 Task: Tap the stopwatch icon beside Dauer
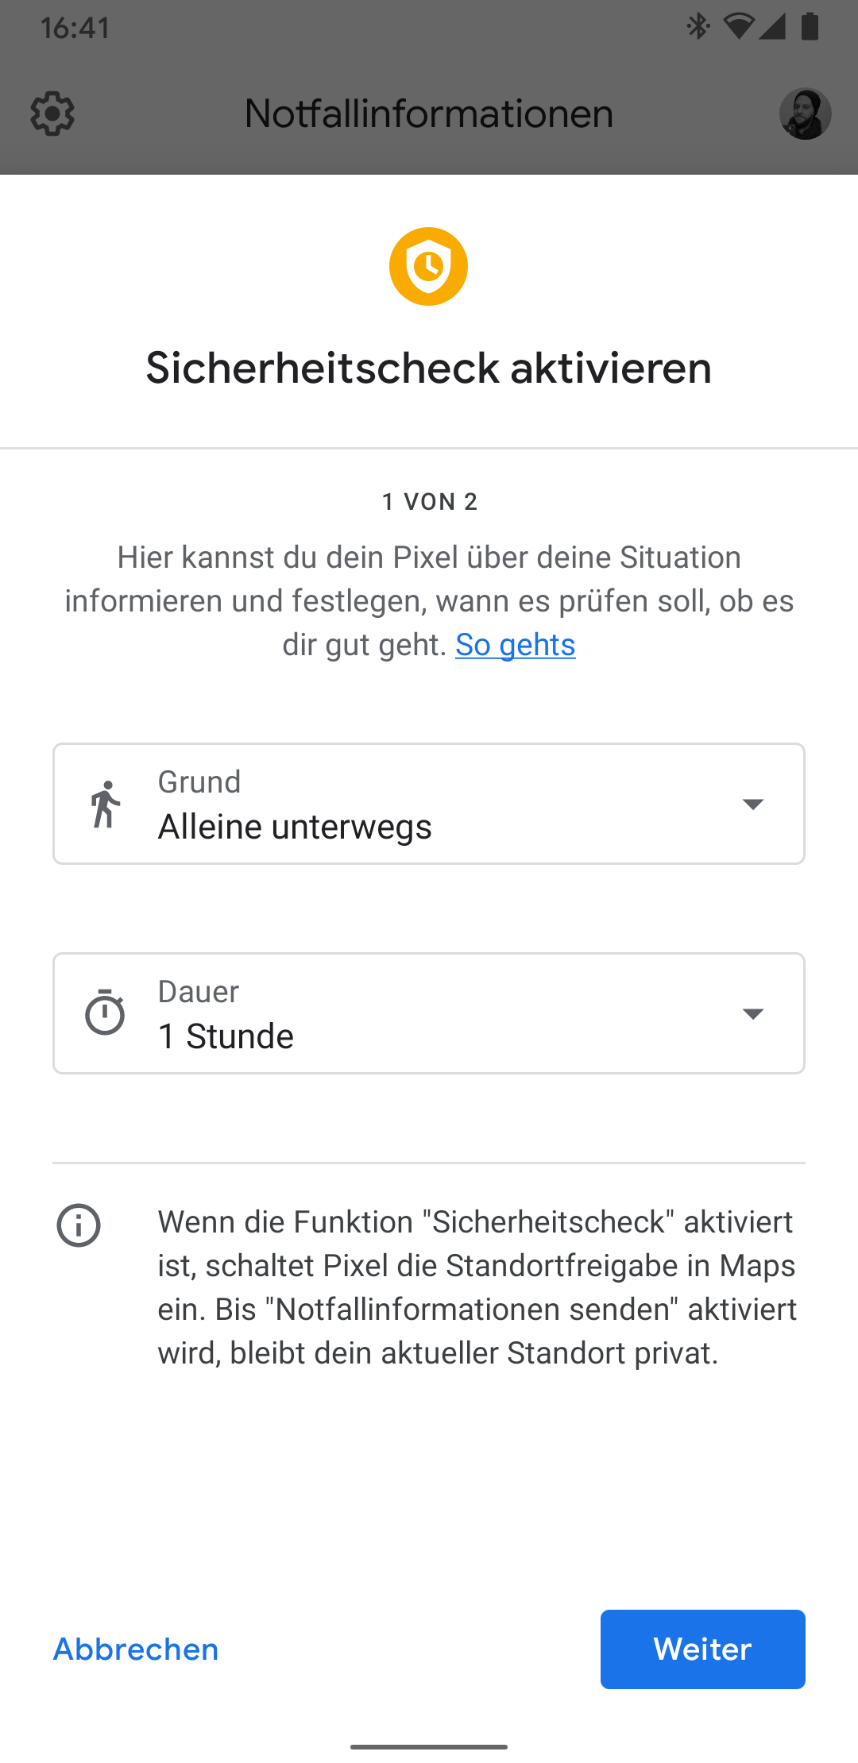pyautogui.click(x=105, y=1013)
